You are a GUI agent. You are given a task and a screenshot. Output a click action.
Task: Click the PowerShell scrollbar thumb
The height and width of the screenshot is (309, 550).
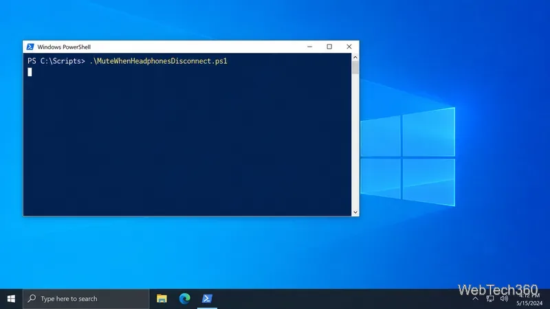pos(355,67)
